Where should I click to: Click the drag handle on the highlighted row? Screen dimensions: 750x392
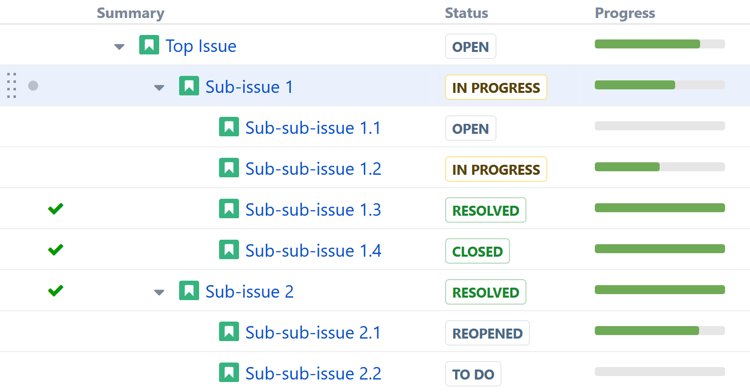pos(11,85)
